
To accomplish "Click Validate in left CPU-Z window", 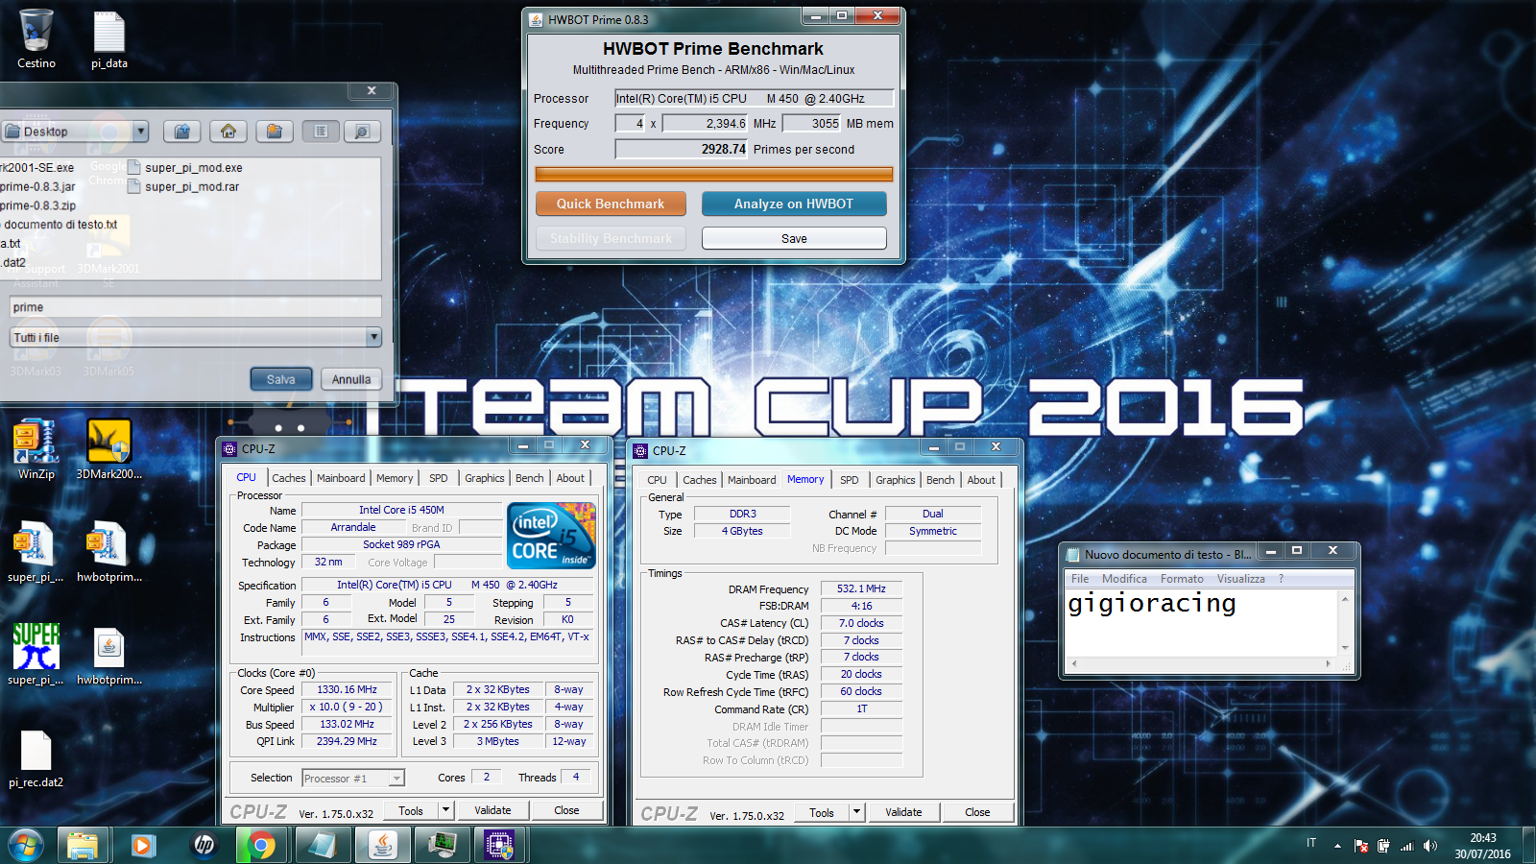I will point(492,810).
